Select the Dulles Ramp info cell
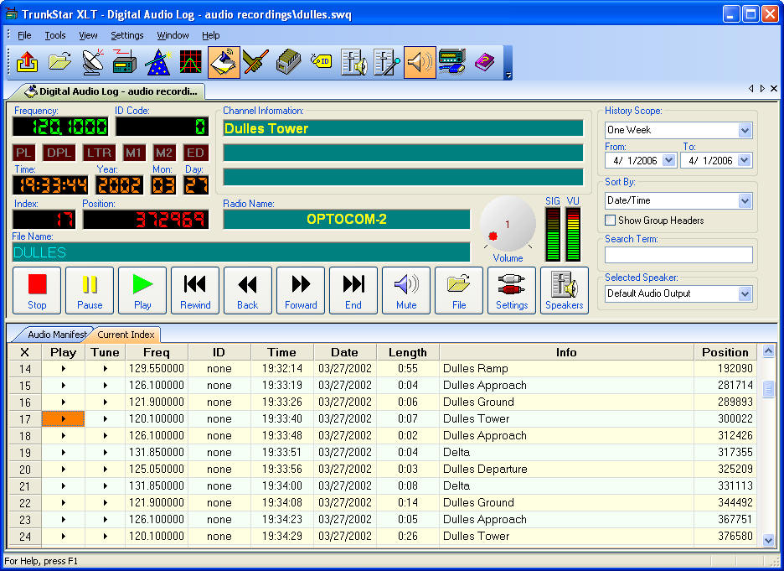Image resolution: width=784 pixels, height=571 pixels. pos(566,369)
